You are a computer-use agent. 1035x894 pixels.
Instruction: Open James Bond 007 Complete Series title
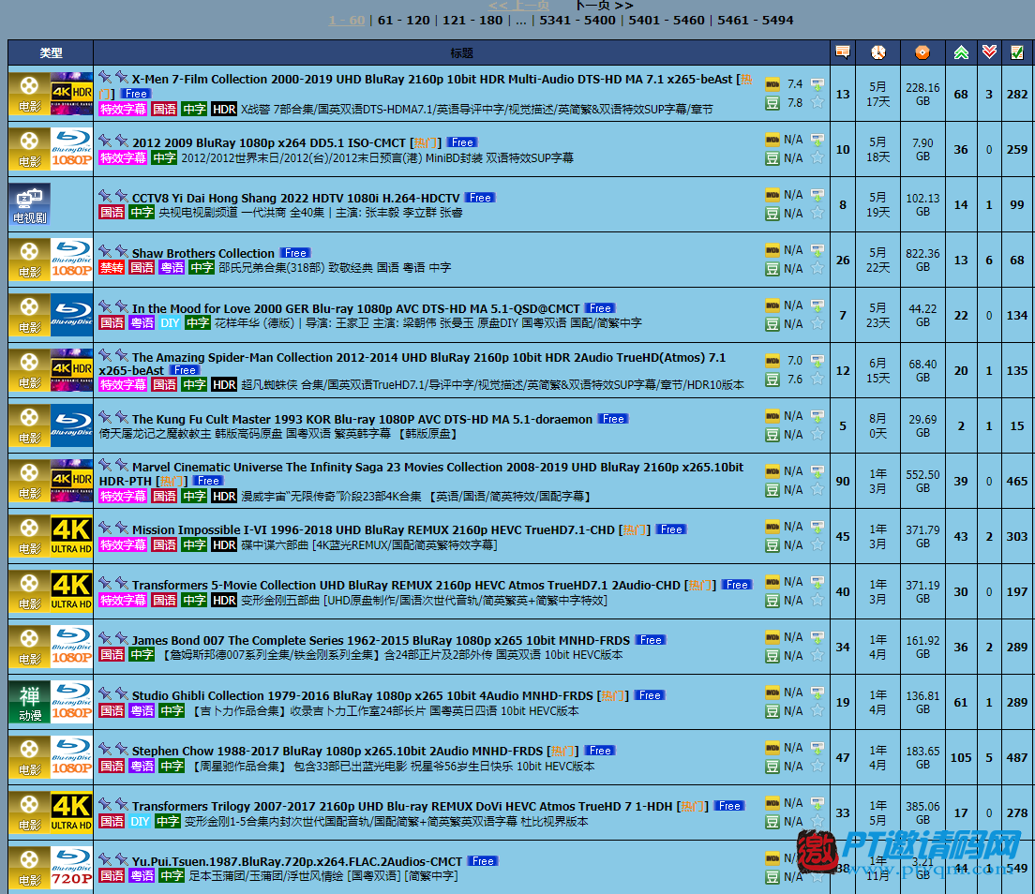pyautogui.click(x=381, y=640)
